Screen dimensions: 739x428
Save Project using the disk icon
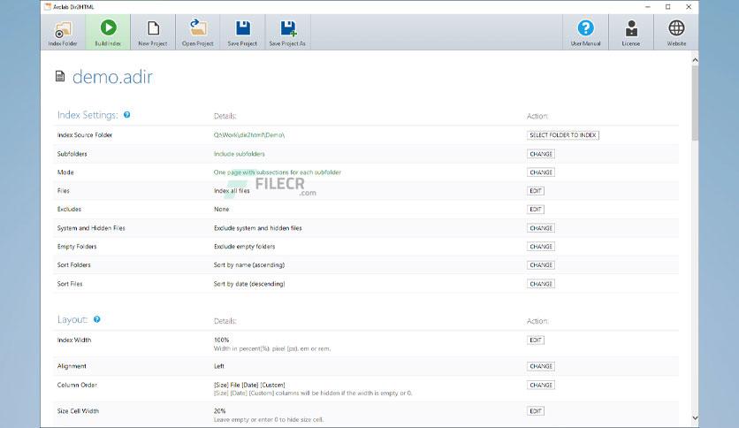[x=242, y=32]
